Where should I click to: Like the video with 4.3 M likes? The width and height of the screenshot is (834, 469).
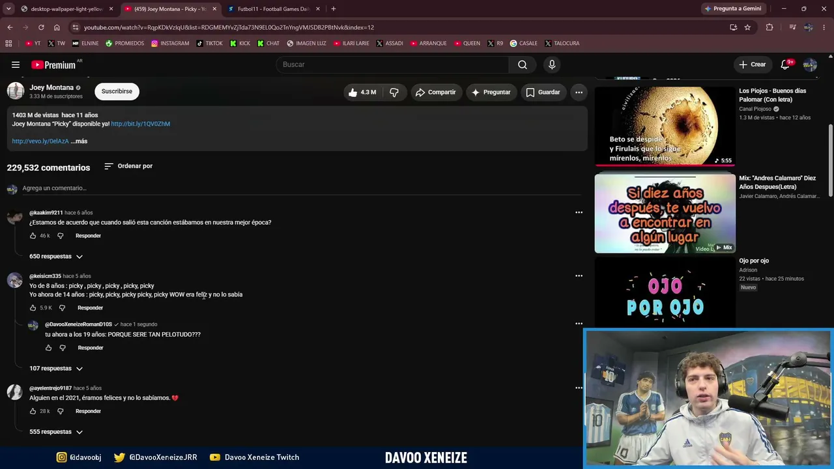coord(362,92)
